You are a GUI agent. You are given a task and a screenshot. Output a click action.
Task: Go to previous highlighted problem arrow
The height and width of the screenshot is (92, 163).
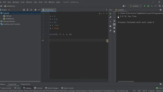coord(104,14)
